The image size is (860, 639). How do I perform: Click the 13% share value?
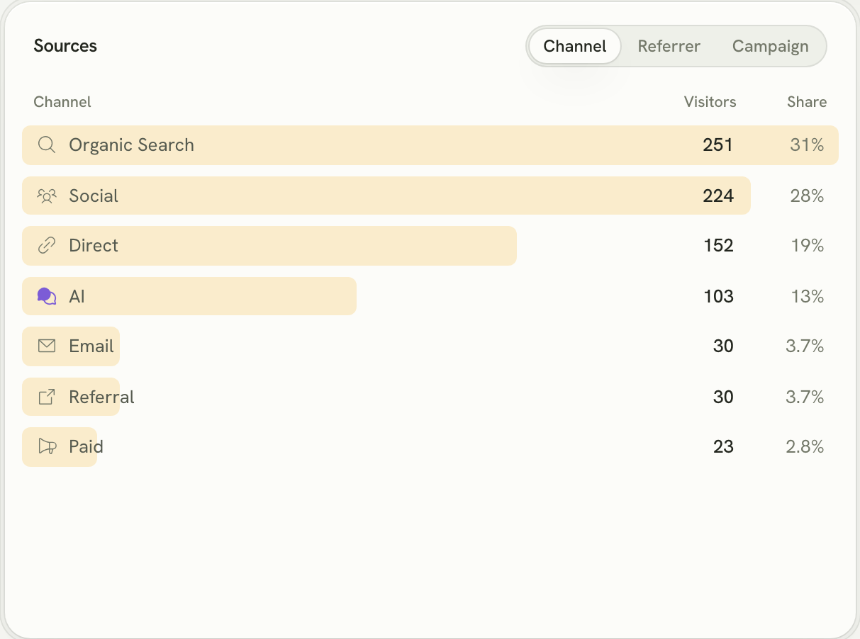[x=808, y=296]
